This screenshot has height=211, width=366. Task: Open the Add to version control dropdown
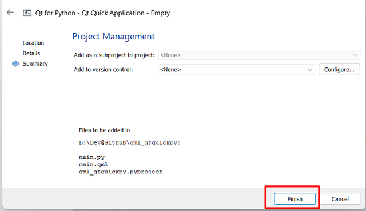[236, 70]
